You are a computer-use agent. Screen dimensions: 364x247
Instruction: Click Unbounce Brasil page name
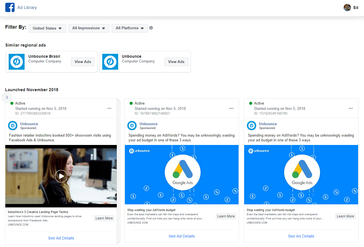(x=44, y=56)
